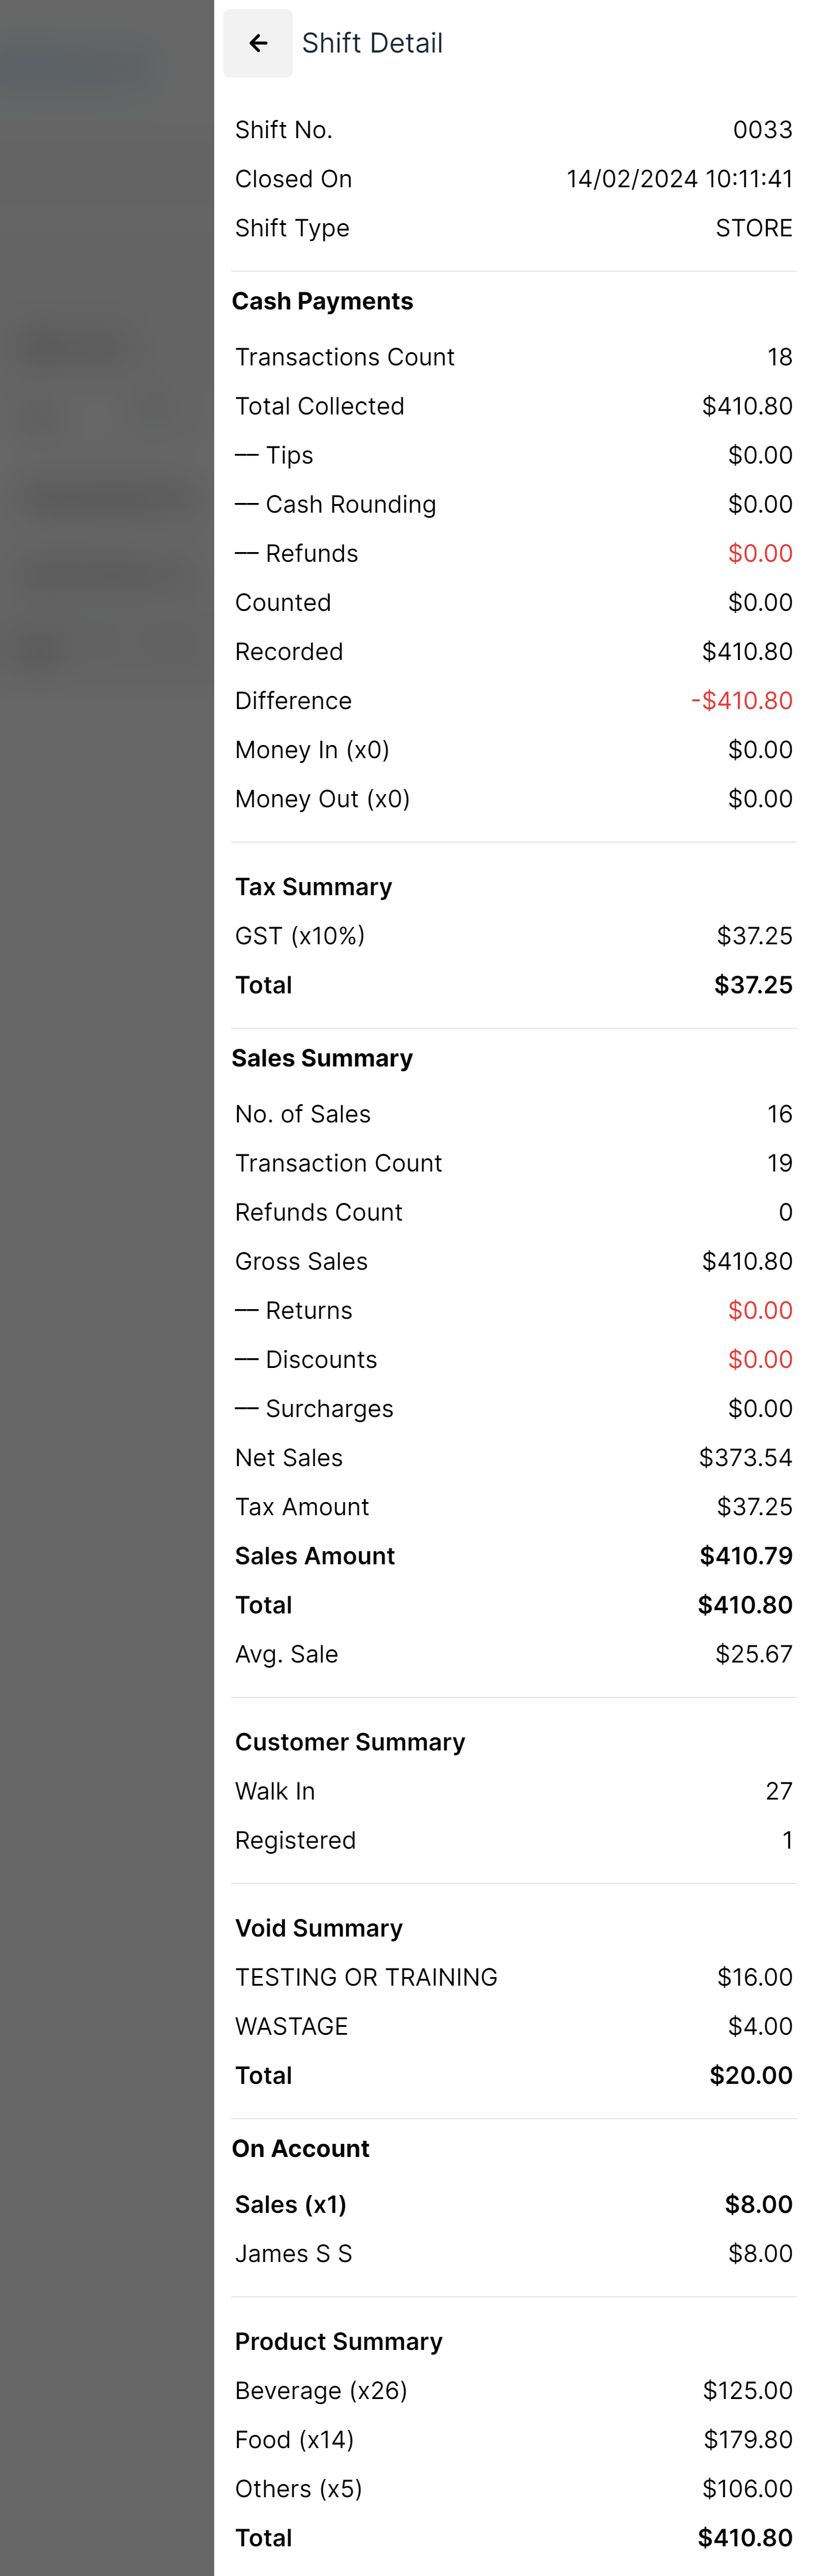
Task: Select the Others (x5) product row
Action: point(514,2489)
